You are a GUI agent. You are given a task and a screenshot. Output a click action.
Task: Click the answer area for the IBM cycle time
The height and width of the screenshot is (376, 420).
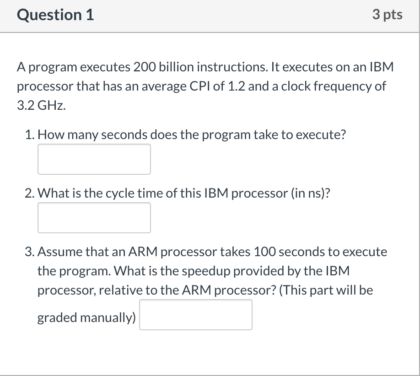(94, 217)
